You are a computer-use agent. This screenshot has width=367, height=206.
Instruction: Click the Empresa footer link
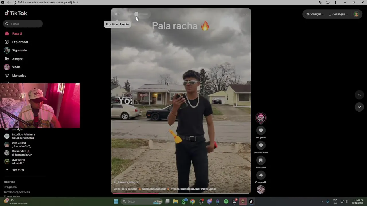(9, 182)
